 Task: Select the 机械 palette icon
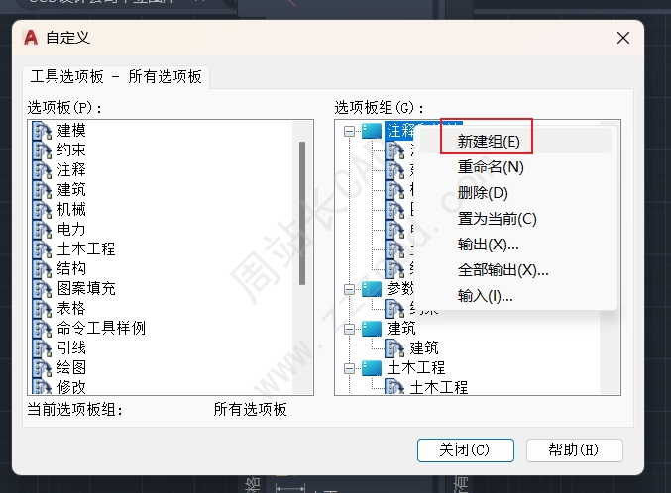coord(42,209)
